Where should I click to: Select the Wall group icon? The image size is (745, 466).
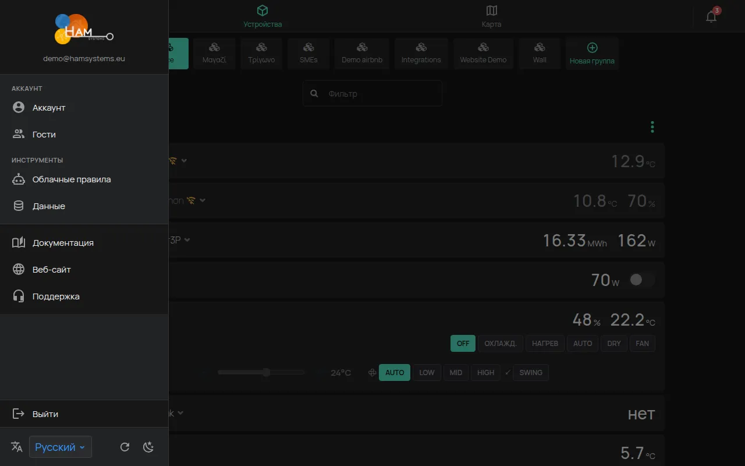click(x=540, y=47)
